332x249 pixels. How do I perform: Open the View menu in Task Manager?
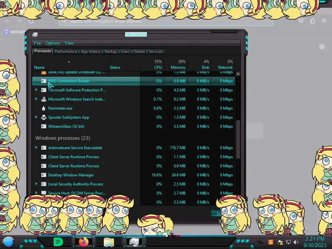point(69,43)
